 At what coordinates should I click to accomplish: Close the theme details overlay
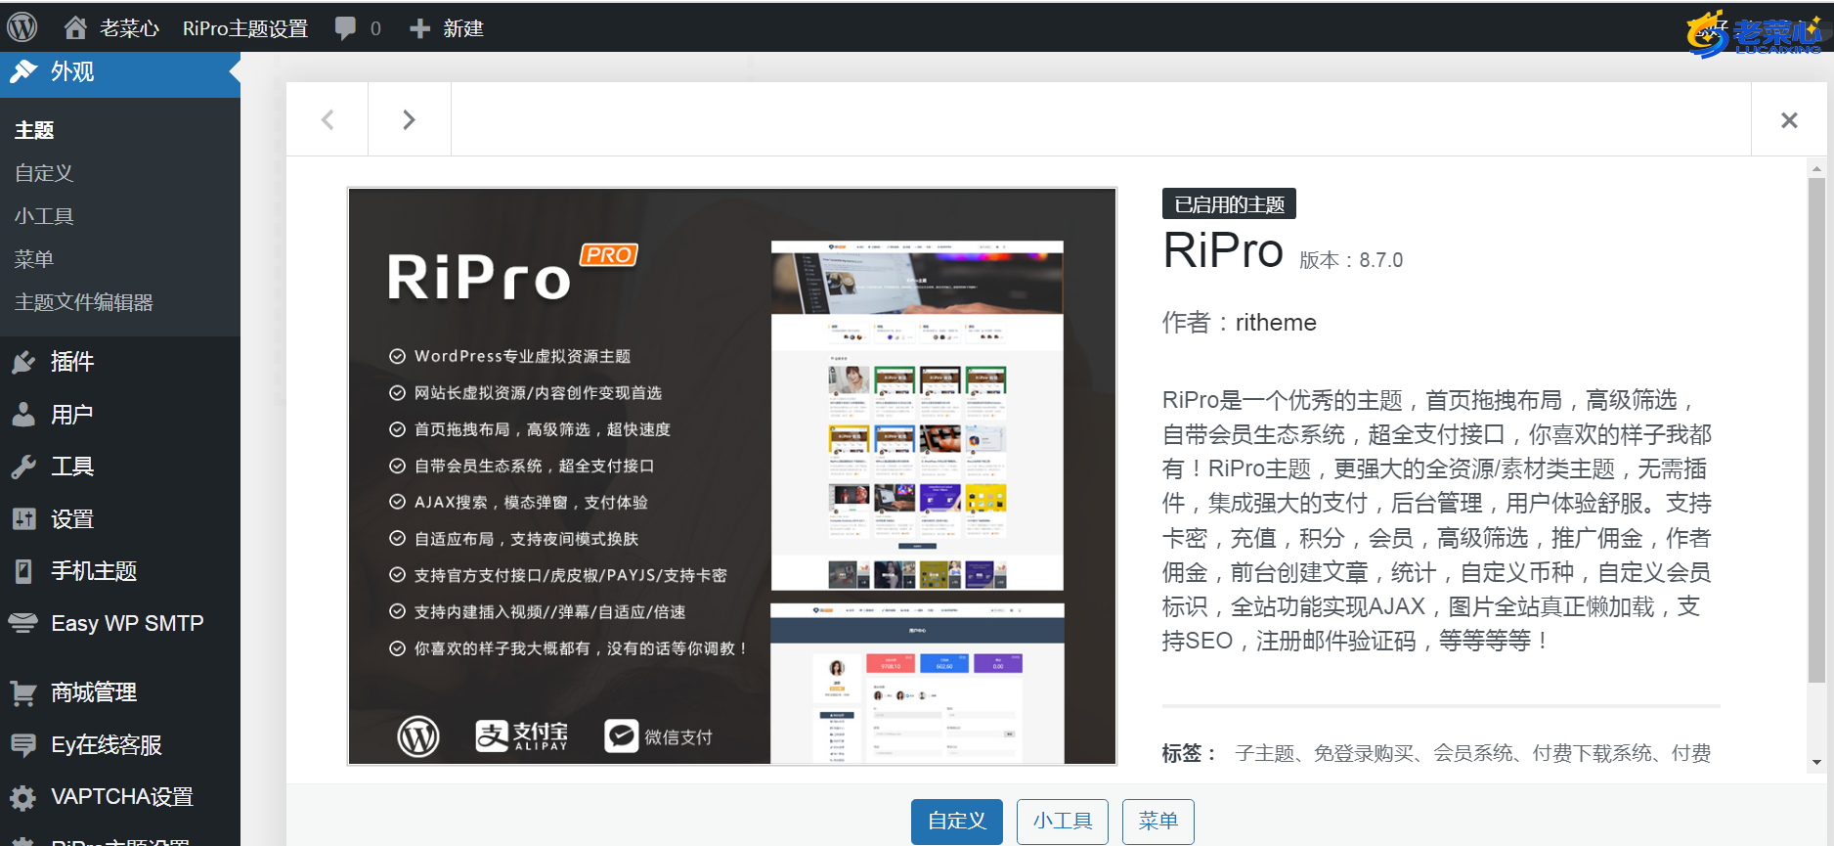[1789, 119]
